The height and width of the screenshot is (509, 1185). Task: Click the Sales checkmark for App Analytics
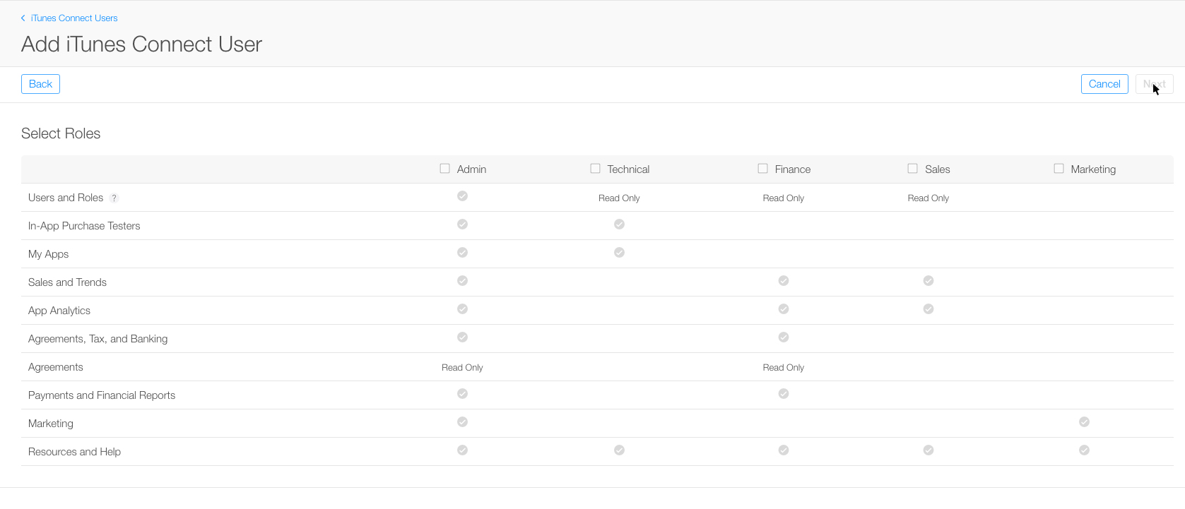click(x=928, y=309)
